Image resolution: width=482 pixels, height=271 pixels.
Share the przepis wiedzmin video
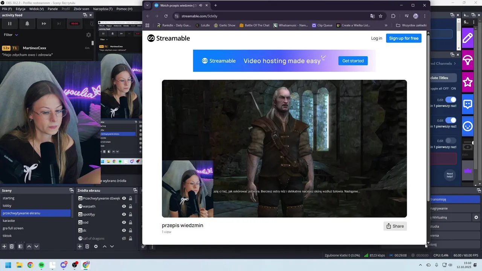click(395, 226)
